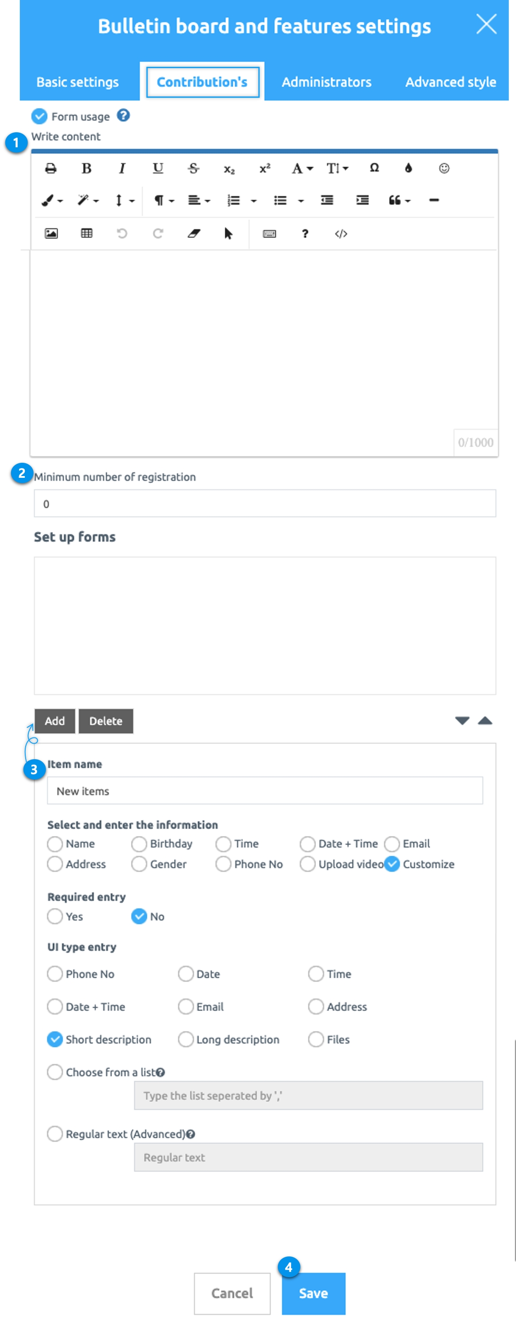Expand the paragraph alignment dropdown
Image resolution: width=516 pixels, height=1329 pixels.
199,201
